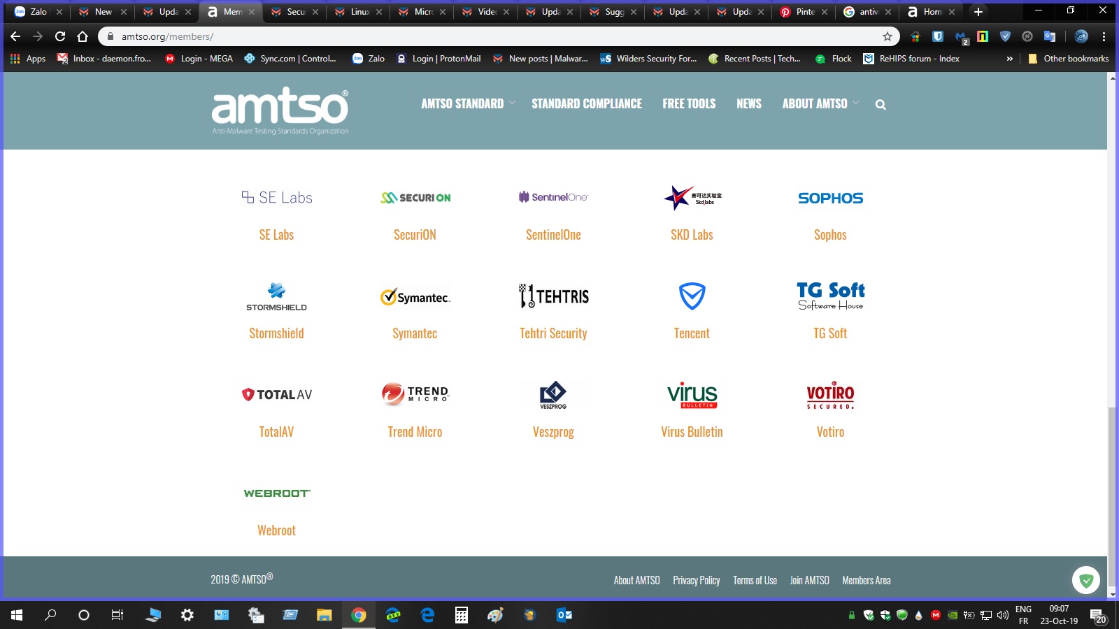This screenshot has height=629, width=1119.
Task: Expand the About AMTSO menu
Action: [x=820, y=103]
